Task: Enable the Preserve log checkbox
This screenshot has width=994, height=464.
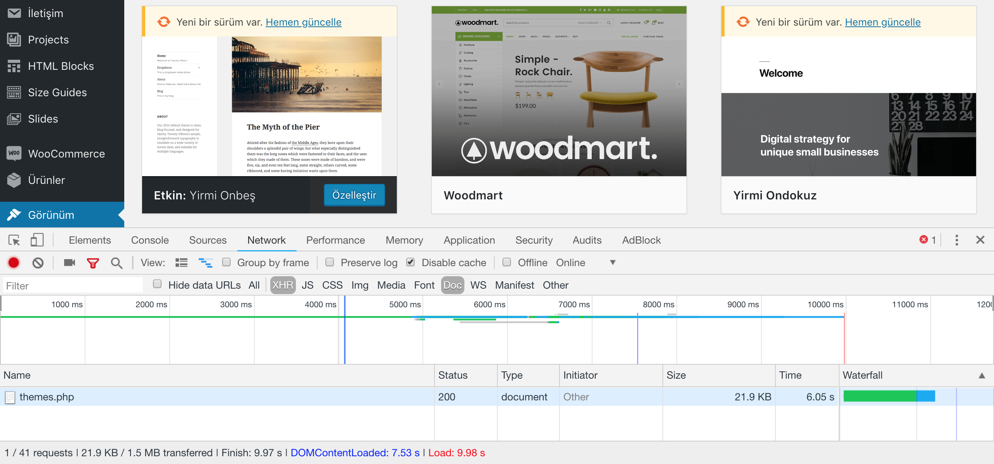Action: (x=330, y=262)
